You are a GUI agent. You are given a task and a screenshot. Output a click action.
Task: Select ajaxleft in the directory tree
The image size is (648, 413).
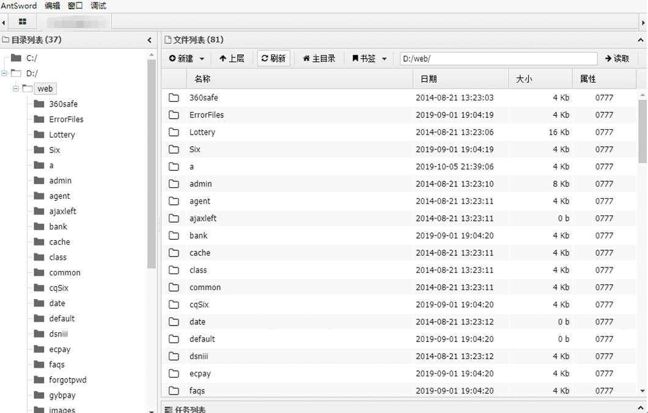(62, 211)
